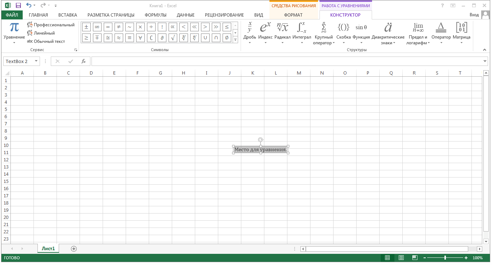Insert the multiplication sign symbol
The image size is (492, 265).
click(x=140, y=27)
